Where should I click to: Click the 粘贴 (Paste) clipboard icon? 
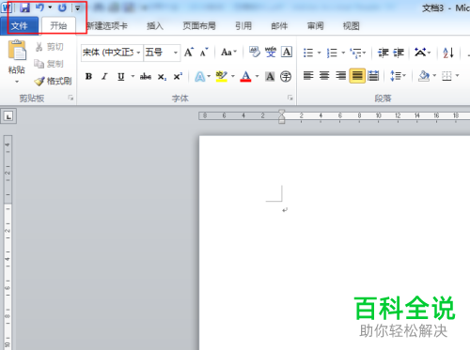(x=17, y=50)
